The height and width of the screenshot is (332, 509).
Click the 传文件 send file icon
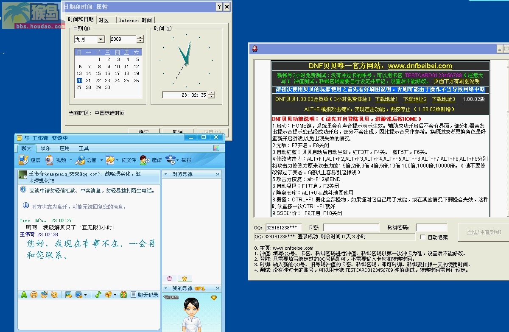[110, 160]
